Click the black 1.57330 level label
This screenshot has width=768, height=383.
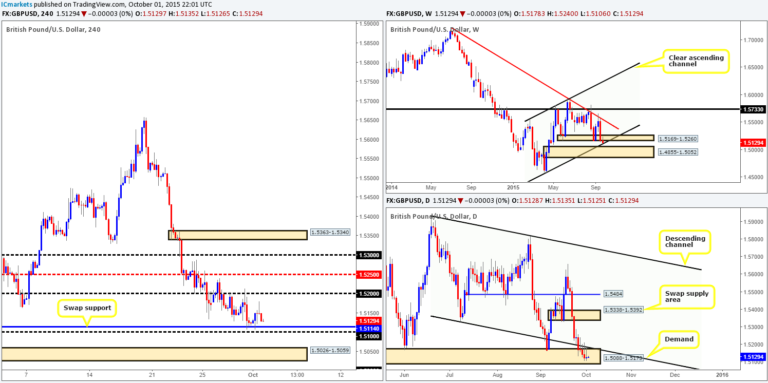pos(753,109)
